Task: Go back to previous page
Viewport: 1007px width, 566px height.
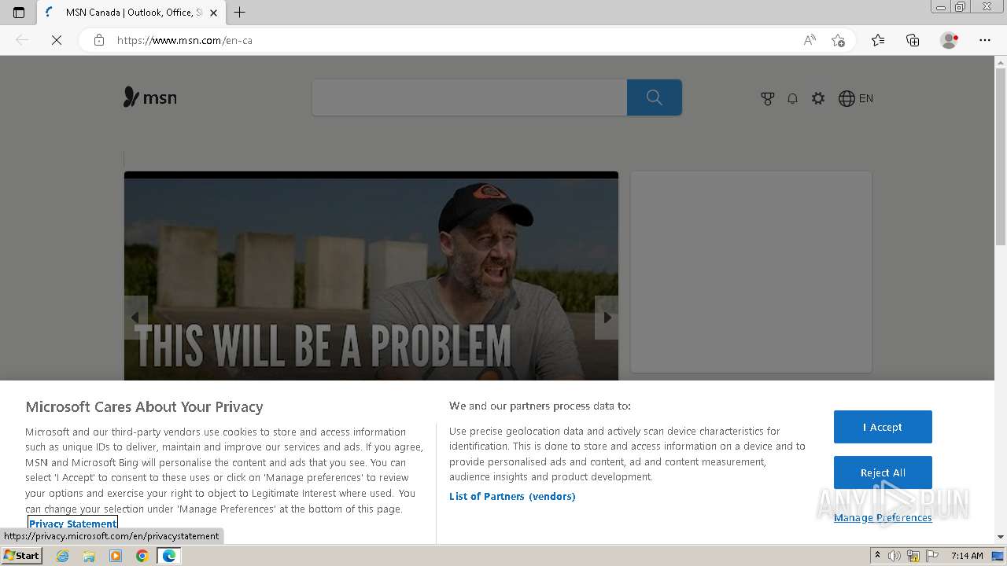Action: coord(22,40)
